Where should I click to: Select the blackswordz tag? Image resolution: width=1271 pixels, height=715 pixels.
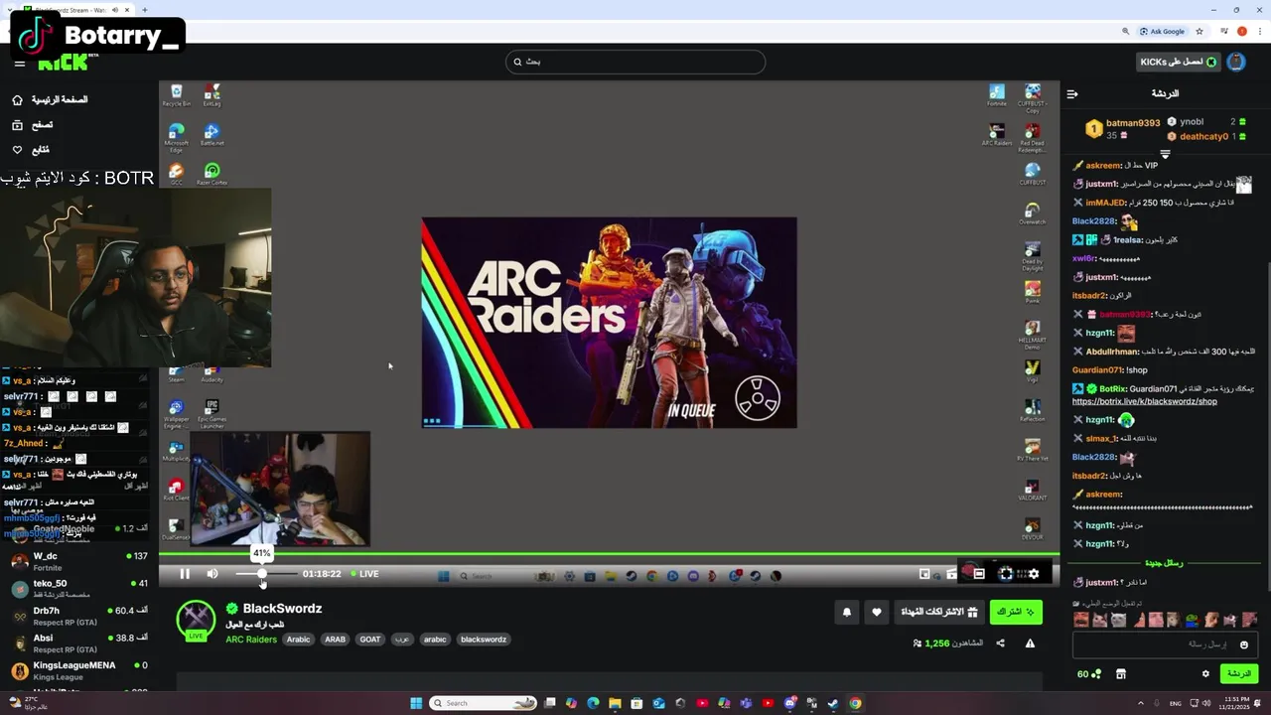coord(485,640)
